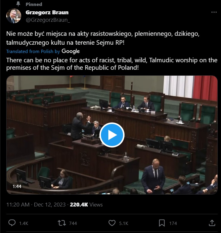The image size is (221, 233).
Task: Click the Grzegorz Braun display name
Action: pos(47,13)
